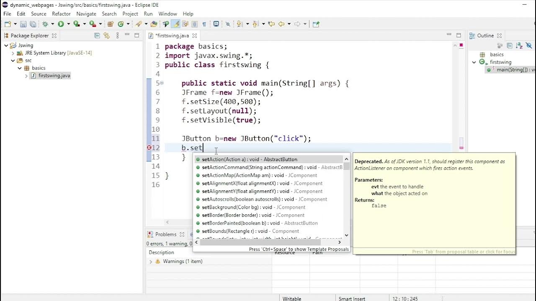Collapse All in Outline view
The height and width of the screenshot is (301, 536).
[510, 46]
